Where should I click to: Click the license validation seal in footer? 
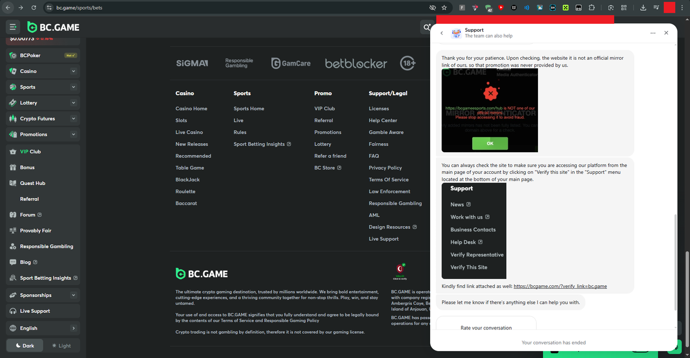click(400, 271)
